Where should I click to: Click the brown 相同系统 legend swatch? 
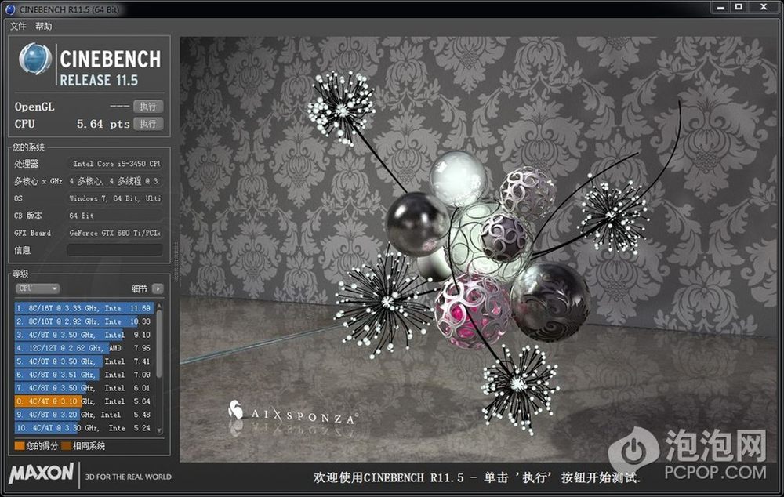point(66,447)
